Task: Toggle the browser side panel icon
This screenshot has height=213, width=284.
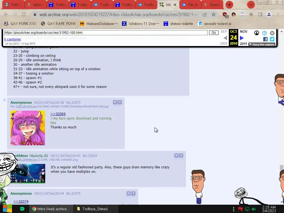Action: coord(260,14)
